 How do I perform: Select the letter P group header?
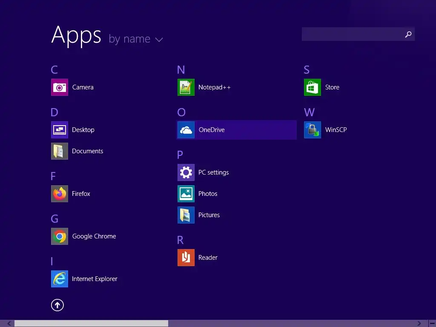point(180,155)
